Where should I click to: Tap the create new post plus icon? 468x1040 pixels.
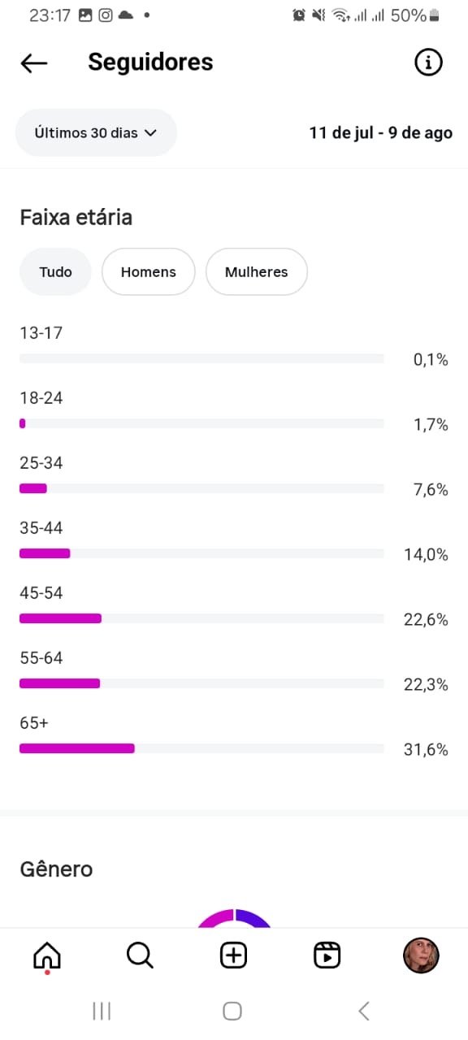pyautogui.click(x=233, y=955)
